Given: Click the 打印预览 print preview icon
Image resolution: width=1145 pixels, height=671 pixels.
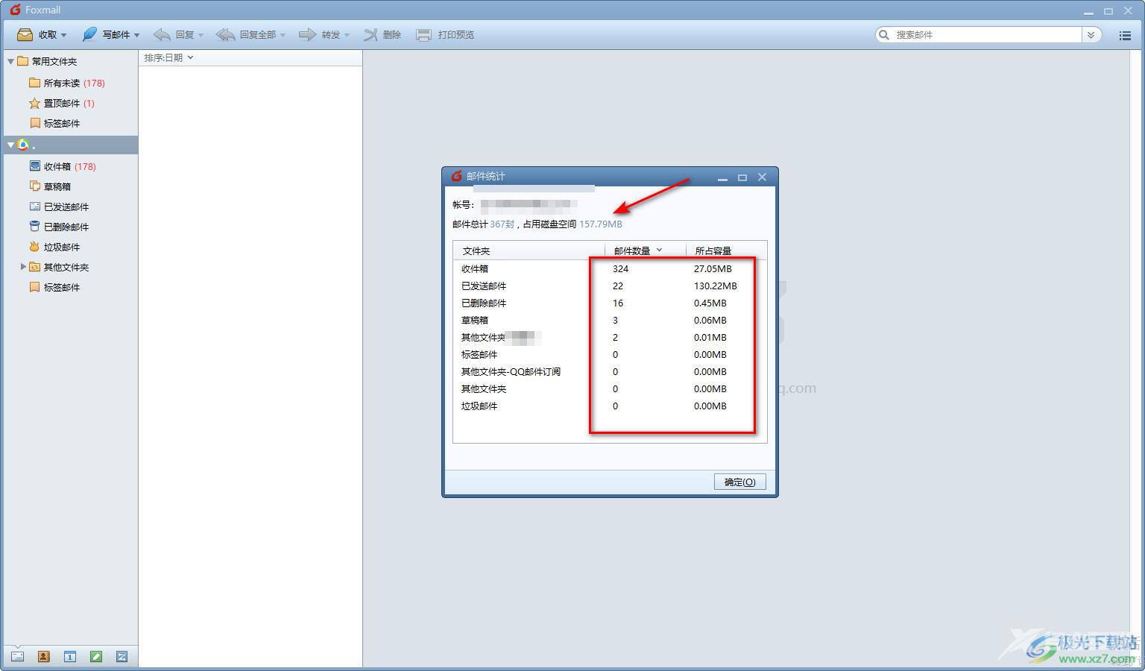Looking at the screenshot, I should click(423, 34).
